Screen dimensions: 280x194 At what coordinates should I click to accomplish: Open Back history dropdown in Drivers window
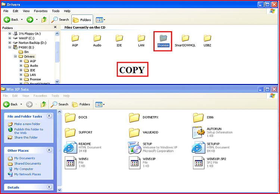[x=22, y=20]
